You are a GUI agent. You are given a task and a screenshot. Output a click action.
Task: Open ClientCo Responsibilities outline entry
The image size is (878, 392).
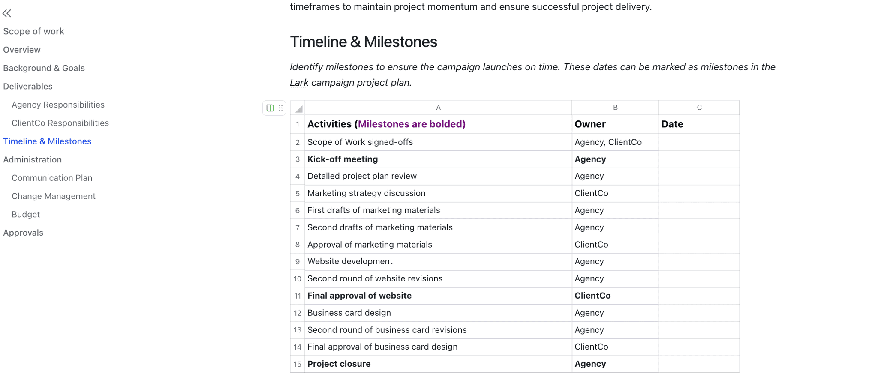point(60,123)
